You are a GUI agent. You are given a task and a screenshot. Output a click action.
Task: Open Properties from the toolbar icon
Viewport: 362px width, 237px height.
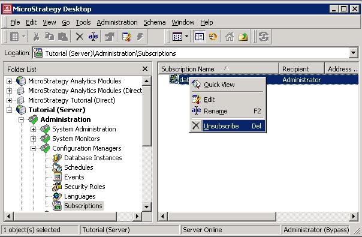pos(110,37)
